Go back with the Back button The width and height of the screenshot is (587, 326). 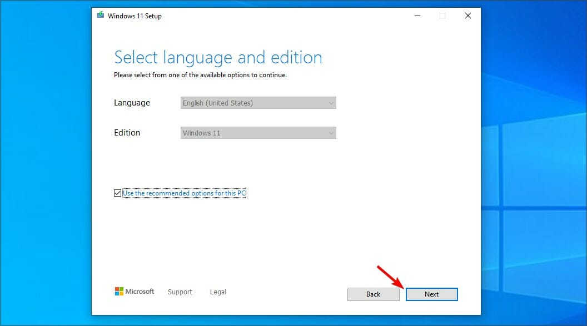tap(373, 294)
